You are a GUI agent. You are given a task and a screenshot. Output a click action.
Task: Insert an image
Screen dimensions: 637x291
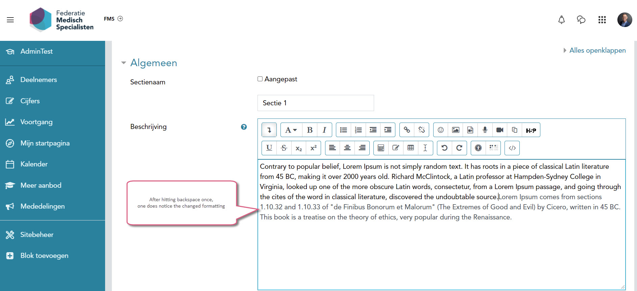point(456,130)
